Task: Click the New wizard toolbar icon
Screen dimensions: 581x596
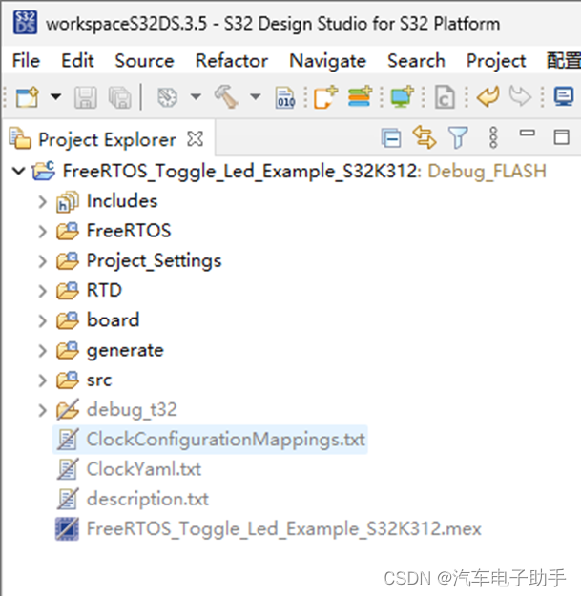Action: tap(28, 97)
